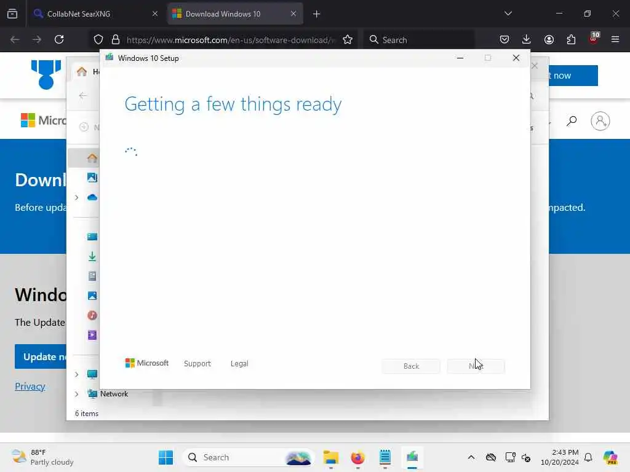Click the Firefox forward arrow

[36, 39]
